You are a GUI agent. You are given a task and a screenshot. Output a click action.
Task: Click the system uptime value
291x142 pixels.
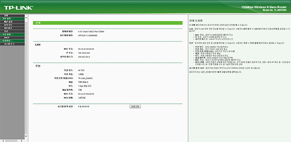(x=84, y=107)
